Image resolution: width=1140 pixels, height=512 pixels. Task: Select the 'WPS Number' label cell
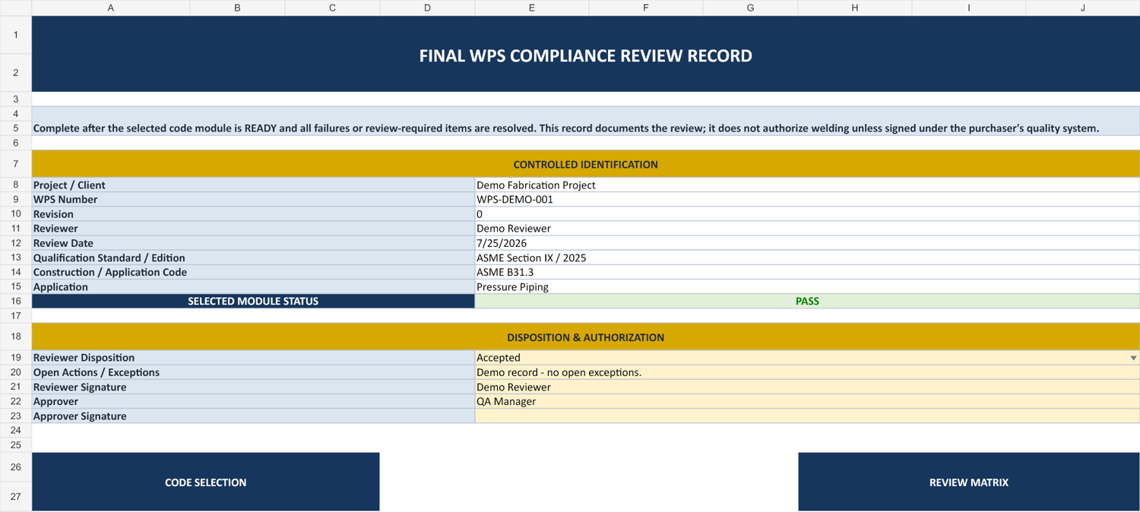pos(253,199)
